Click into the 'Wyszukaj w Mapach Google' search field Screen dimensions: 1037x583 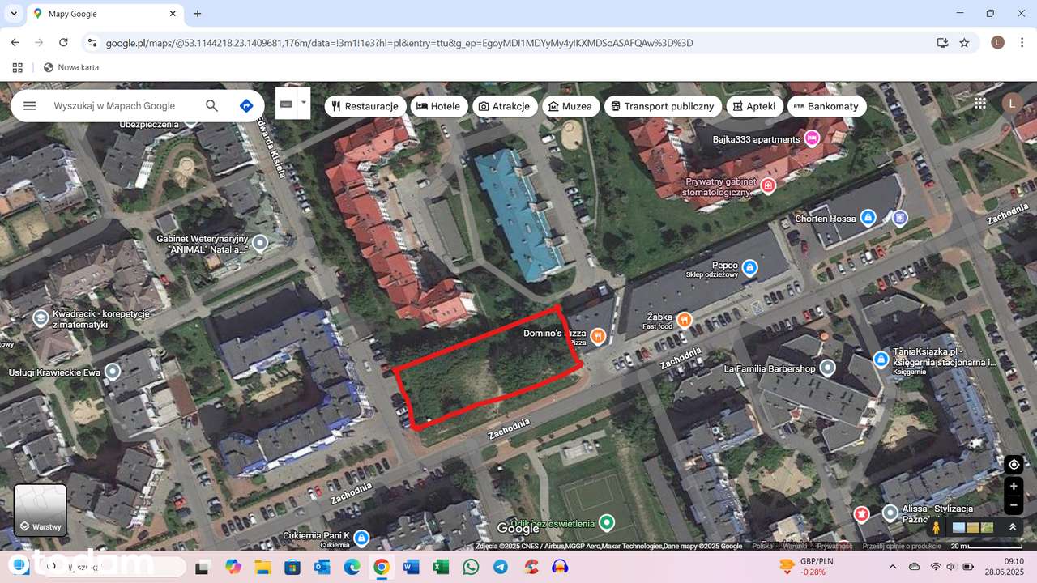pos(114,106)
